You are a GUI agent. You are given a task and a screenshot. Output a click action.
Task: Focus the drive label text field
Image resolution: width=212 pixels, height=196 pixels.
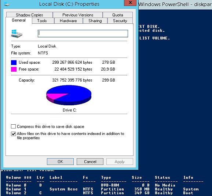click(x=83, y=34)
